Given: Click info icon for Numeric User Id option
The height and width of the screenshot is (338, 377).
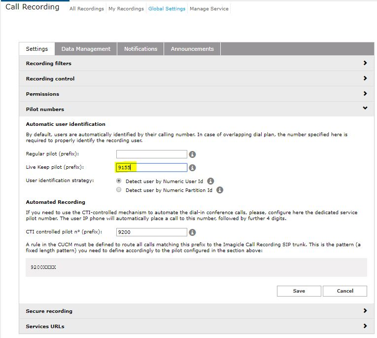Looking at the screenshot, I should [x=210, y=181].
